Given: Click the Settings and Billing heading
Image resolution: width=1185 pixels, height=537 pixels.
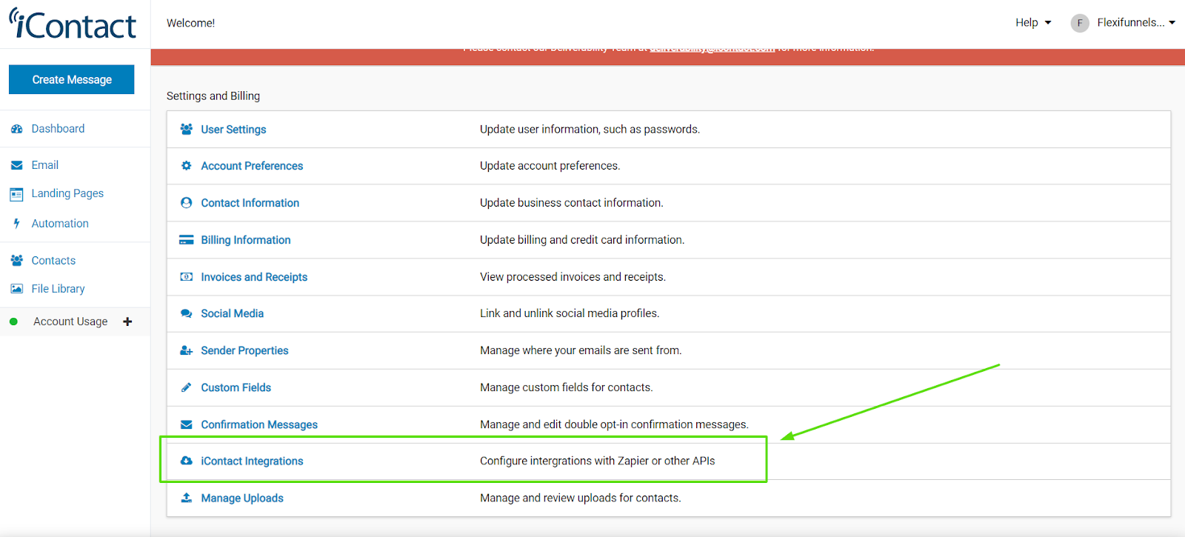Looking at the screenshot, I should pos(213,96).
